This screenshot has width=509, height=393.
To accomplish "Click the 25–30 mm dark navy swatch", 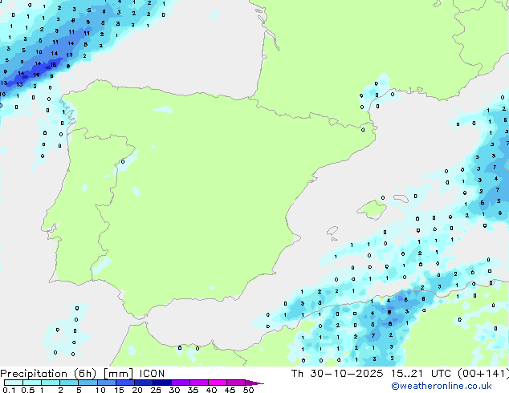I will point(162,383).
